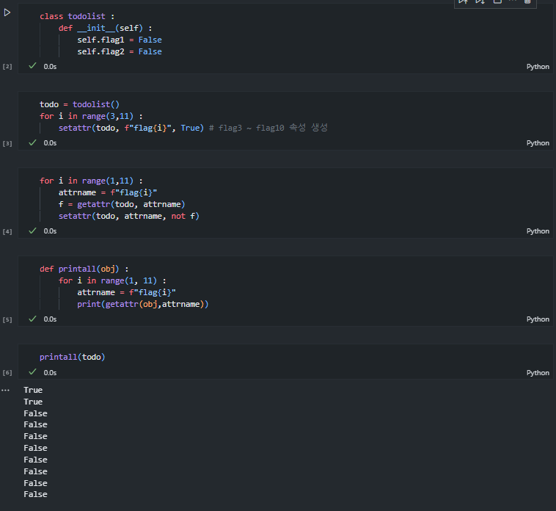Click 0.0s execution time in cell 6

[x=50, y=373]
